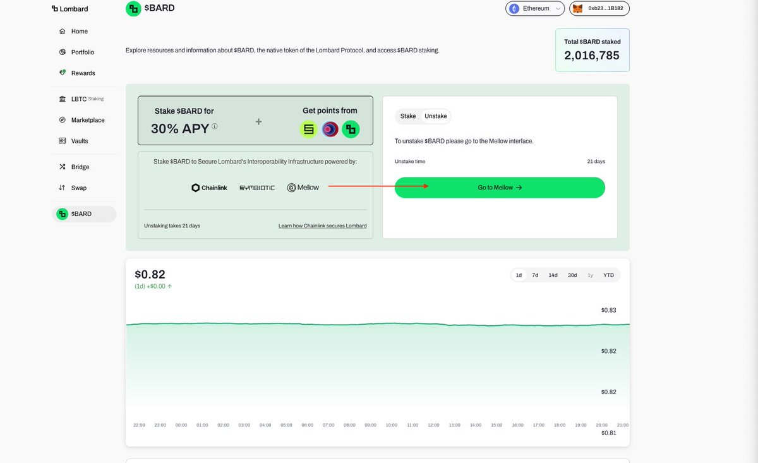Screen dimensions: 758x463
Task: Open Marketplace via its sidebar icon
Action: tap(62, 119)
